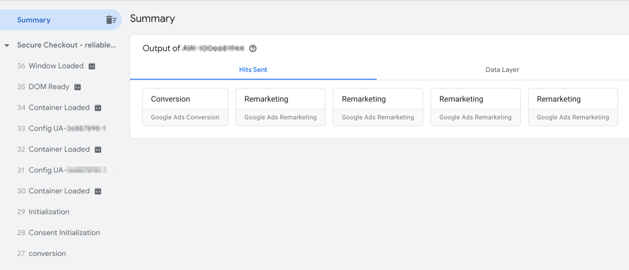Open the Google Ads Conversion tag card
The image size is (629, 270).
185,107
